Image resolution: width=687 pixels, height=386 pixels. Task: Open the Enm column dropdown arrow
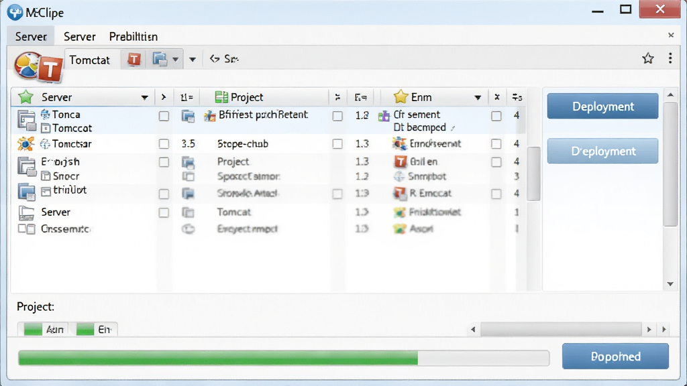click(x=478, y=98)
